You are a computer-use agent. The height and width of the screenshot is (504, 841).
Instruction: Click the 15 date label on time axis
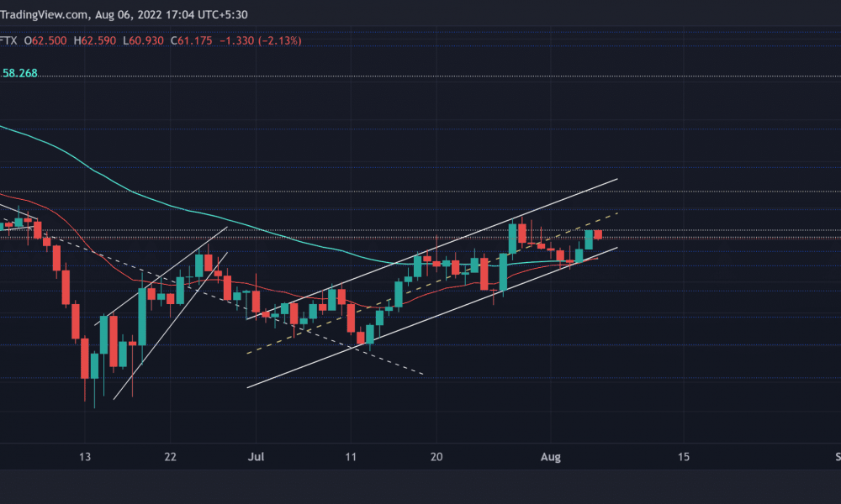(x=683, y=457)
